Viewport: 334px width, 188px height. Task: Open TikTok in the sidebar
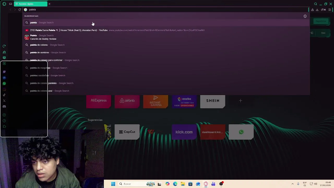(4, 95)
